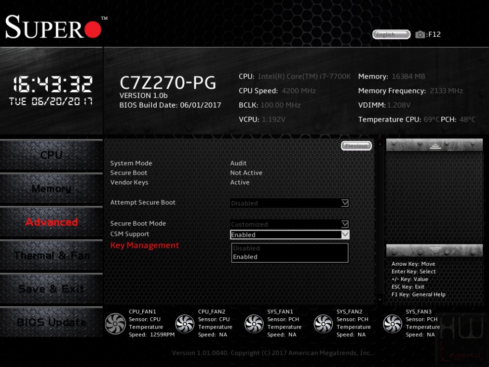489x367 pixels.
Task: Click the 1.192V VCPU value
Action: point(273,120)
